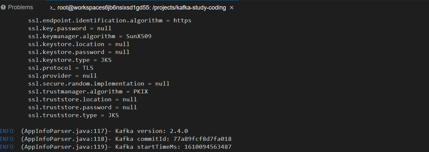
Task: Click the ssl.keystore.location line
Action: point(79,44)
